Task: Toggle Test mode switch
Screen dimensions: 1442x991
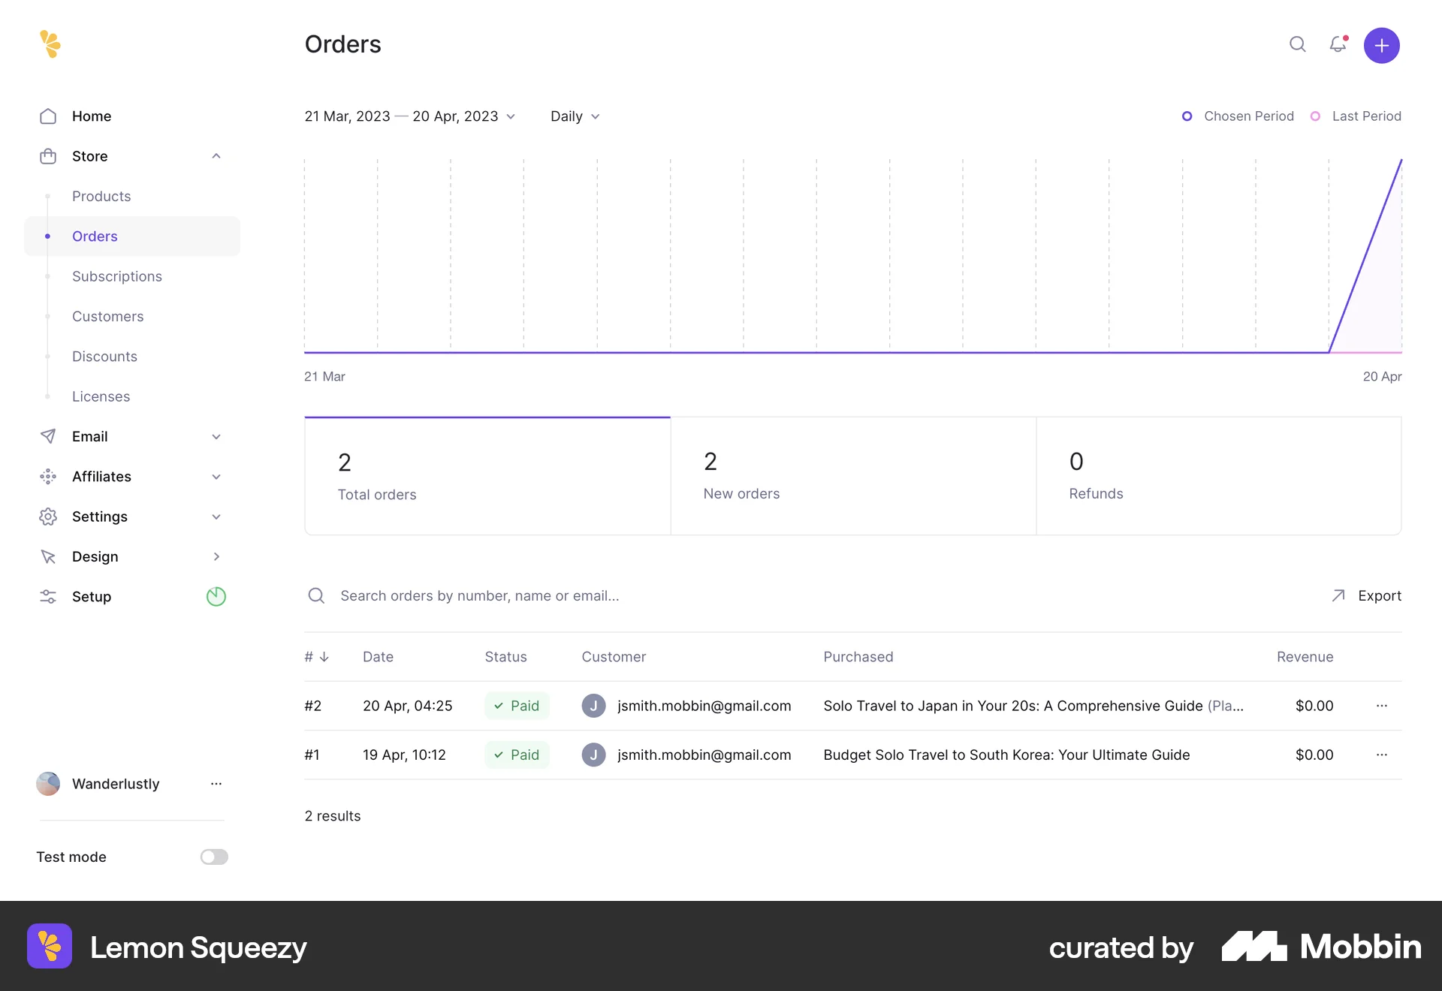Action: [x=213, y=857]
